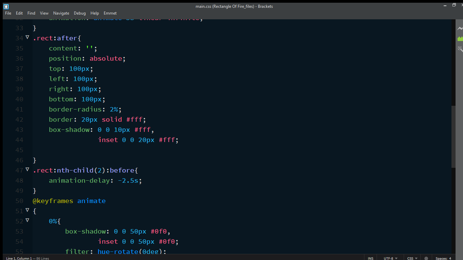This screenshot has height=260, width=463.
Task: Click the closing brace on line 46
Action: pos(35,160)
